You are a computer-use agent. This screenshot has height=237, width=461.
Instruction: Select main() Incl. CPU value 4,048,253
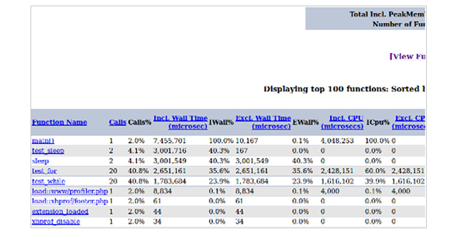(x=337, y=141)
